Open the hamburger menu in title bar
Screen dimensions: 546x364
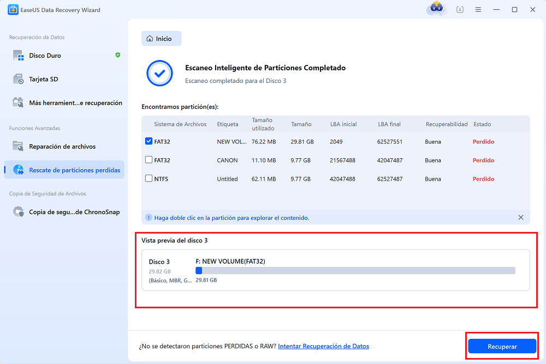coord(478,10)
